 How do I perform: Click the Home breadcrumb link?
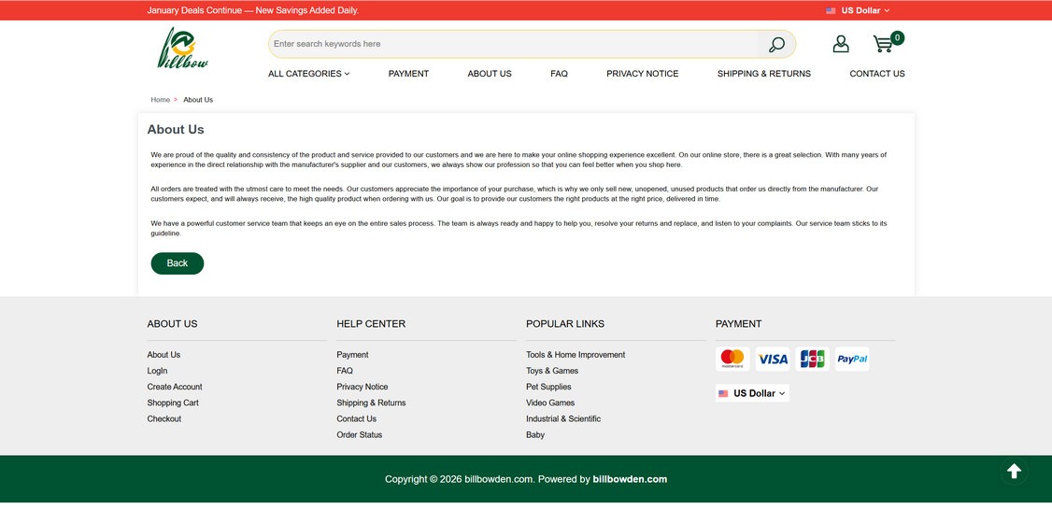161,100
